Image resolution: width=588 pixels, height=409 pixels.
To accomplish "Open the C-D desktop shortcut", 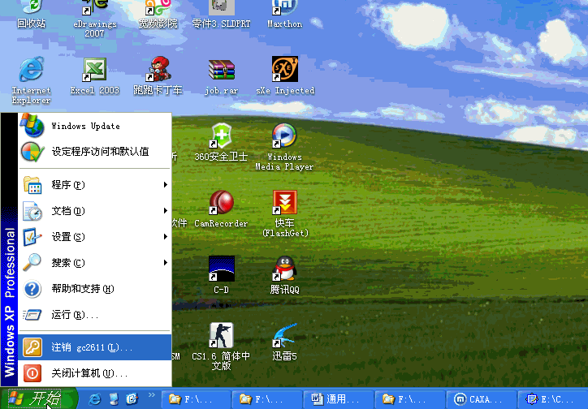I will [221, 275].
